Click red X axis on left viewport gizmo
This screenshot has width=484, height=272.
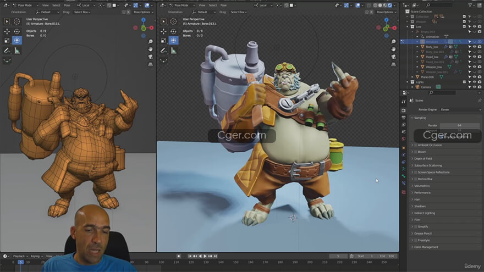pos(152,28)
